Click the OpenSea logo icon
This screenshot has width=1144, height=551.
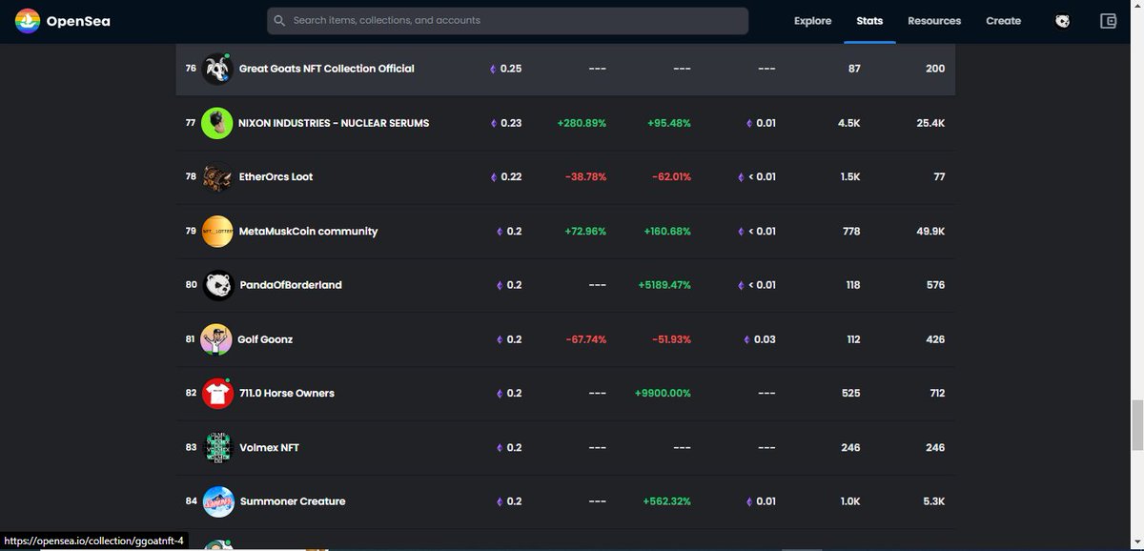pyautogui.click(x=27, y=21)
